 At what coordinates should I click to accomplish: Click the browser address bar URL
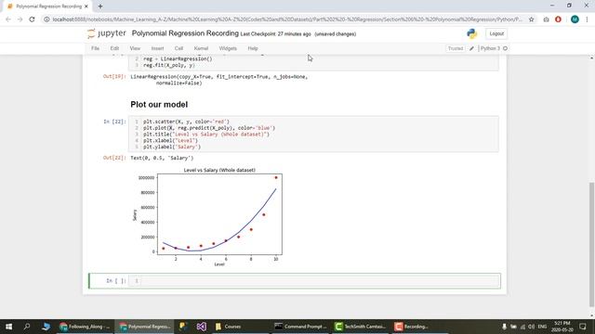[x=287, y=19]
